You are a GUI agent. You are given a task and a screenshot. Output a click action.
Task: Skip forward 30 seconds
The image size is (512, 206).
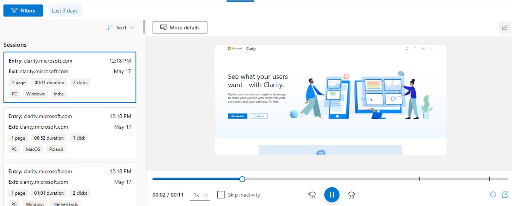(x=351, y=195)
